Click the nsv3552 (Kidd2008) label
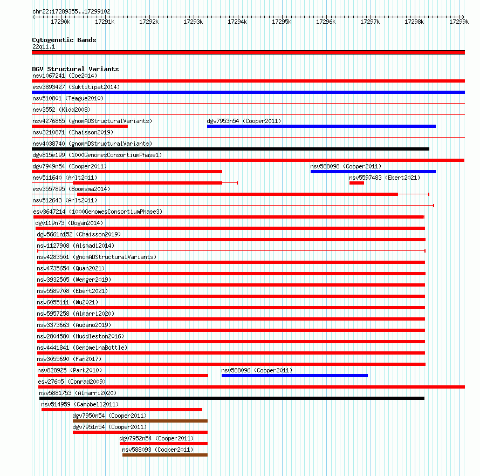 click(x=61, y=110)
